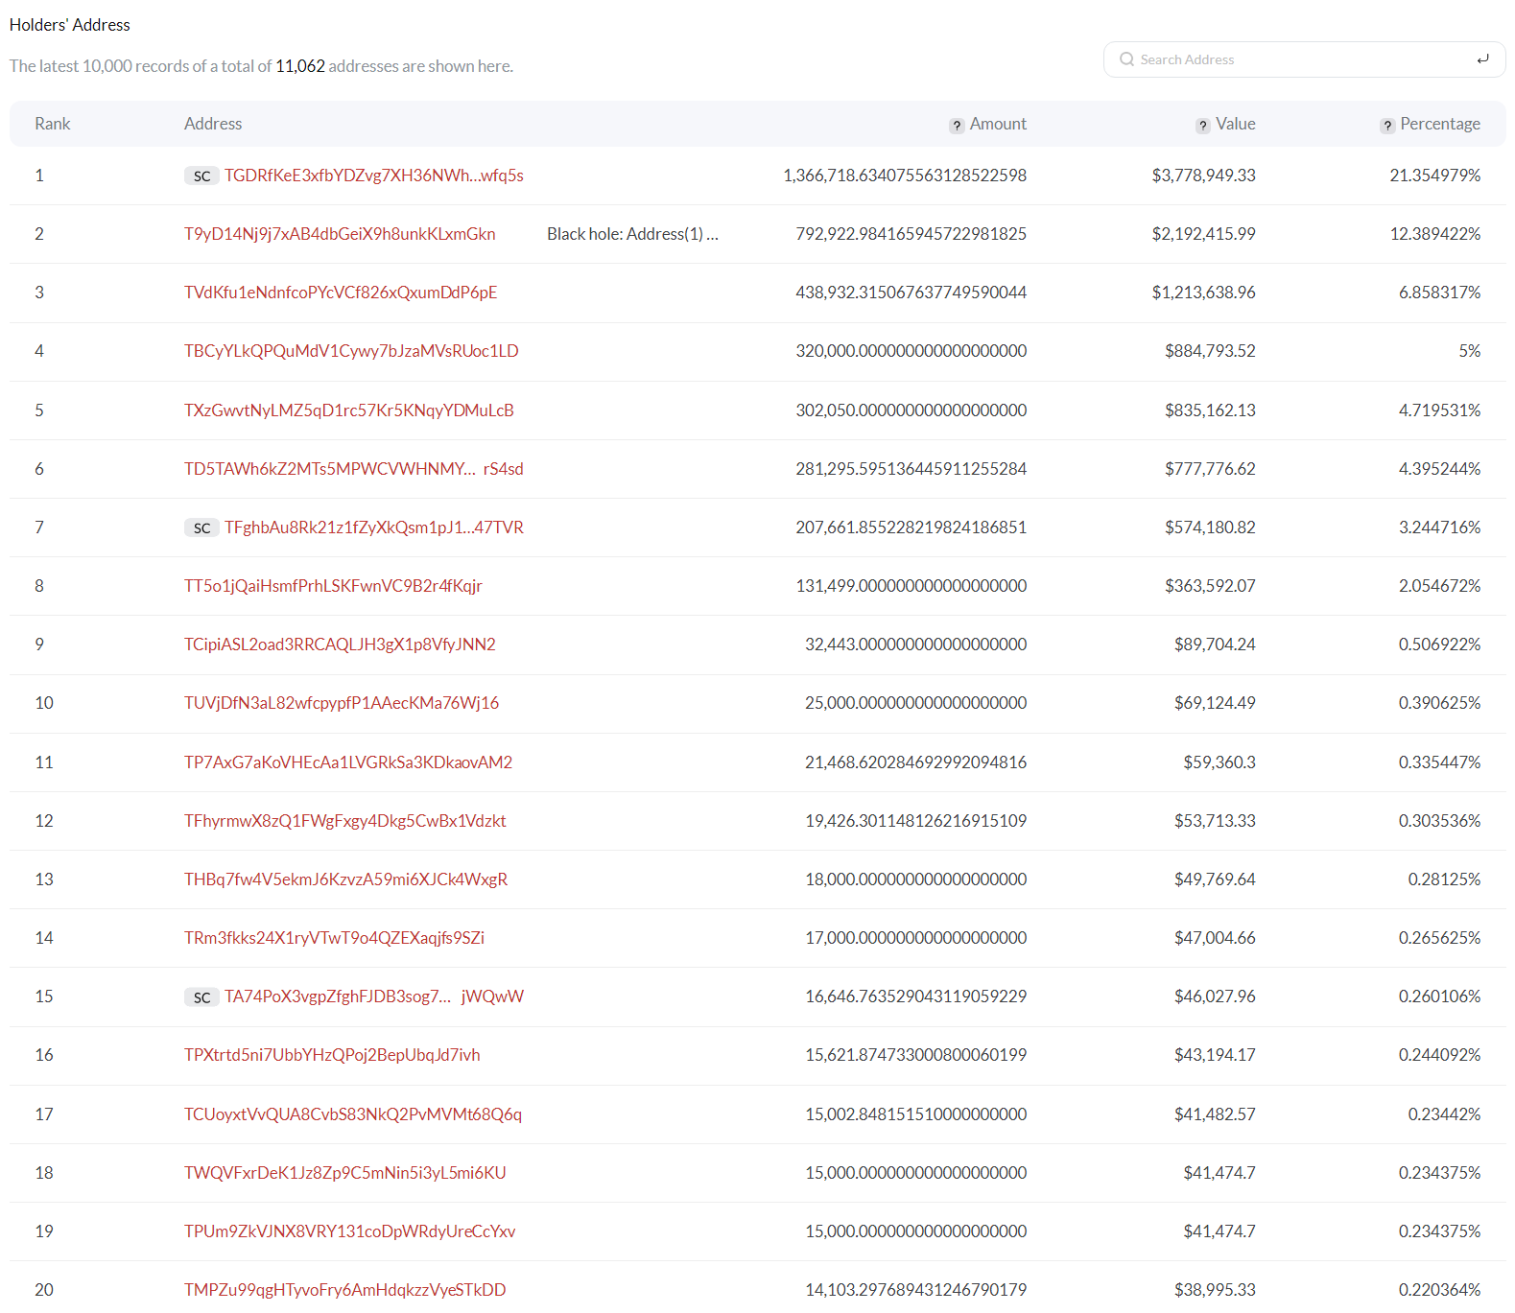Viewport: 1515px width, 1313px height.
Task: Click the Rank column header
Action: (53, 124)
